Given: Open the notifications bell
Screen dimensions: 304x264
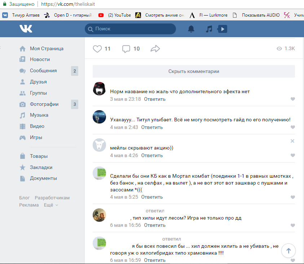Looking at the screenshot, I should (x=191, y=29).
